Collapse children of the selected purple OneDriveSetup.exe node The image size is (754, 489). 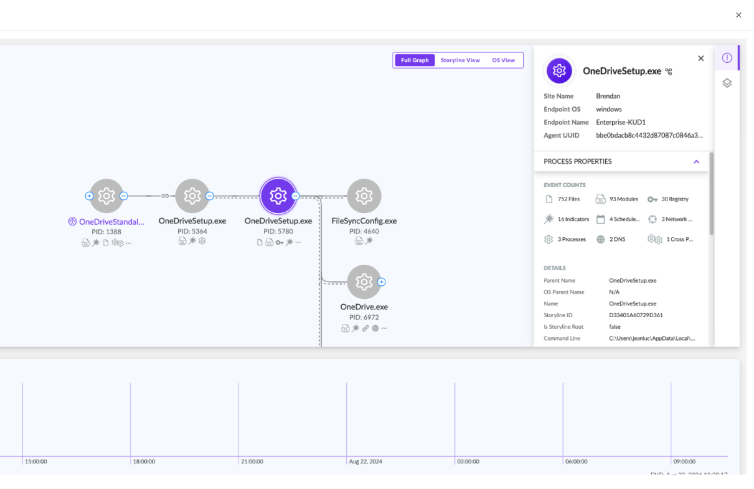coord(296,196)
